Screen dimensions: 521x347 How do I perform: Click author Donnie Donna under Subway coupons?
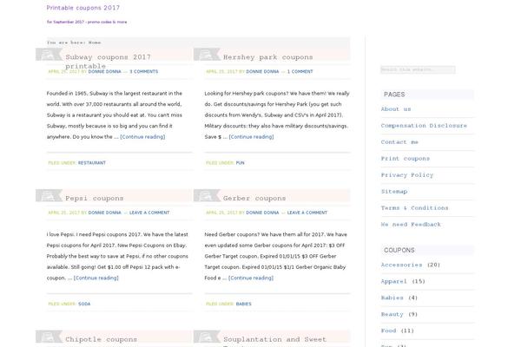tap(105, 71)
